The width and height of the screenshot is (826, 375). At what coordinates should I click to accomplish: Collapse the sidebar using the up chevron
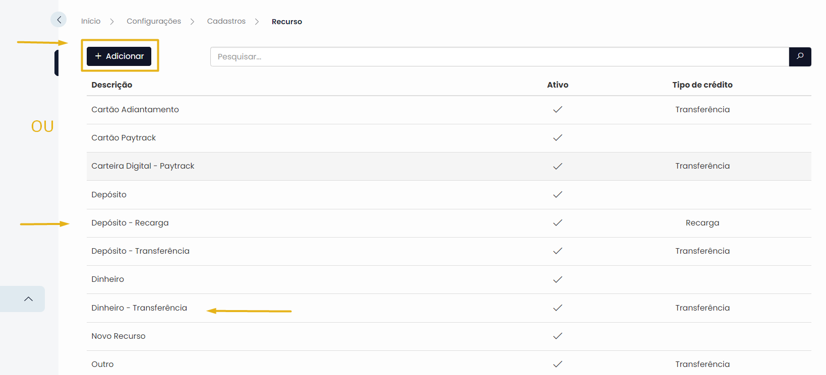[28, 299]
